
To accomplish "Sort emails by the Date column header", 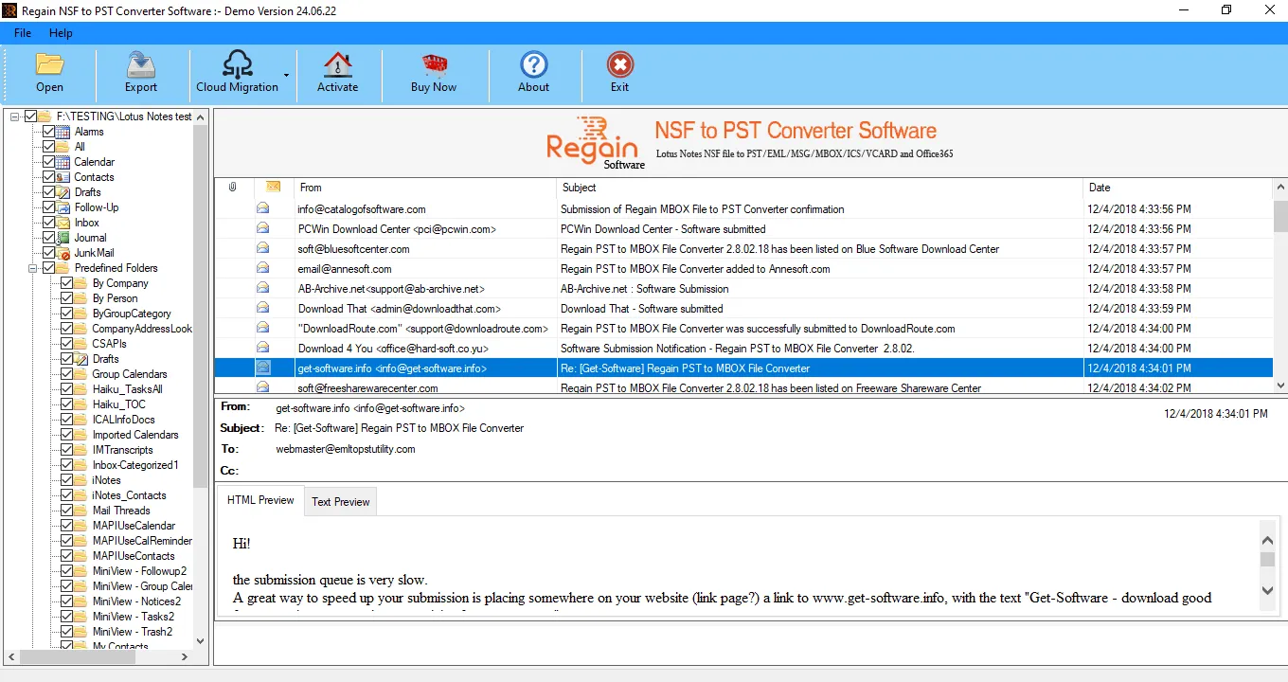I will (1177, 188).
